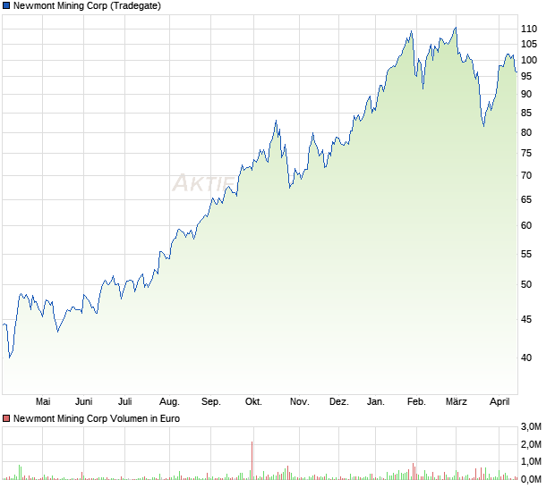Click the 40 price axis value
This screenshot has height=488, width=555.
(526, 358)
